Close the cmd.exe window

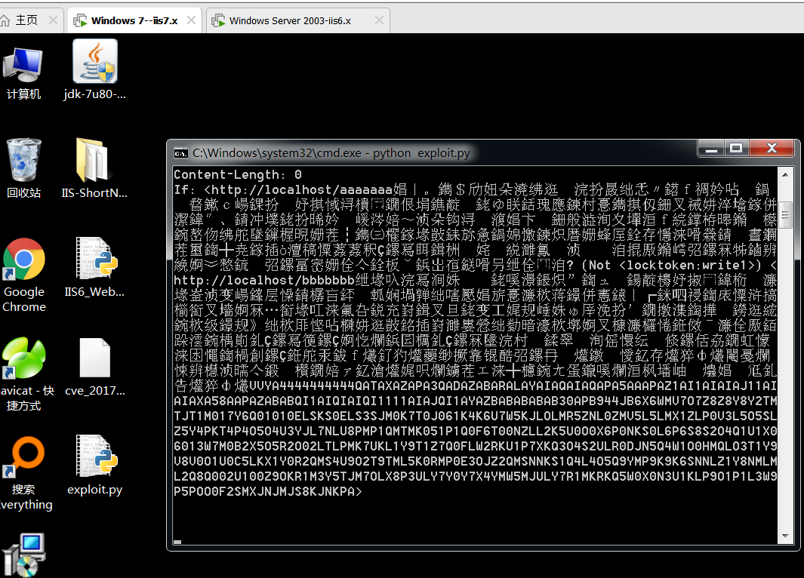click(x=772, y=148)
